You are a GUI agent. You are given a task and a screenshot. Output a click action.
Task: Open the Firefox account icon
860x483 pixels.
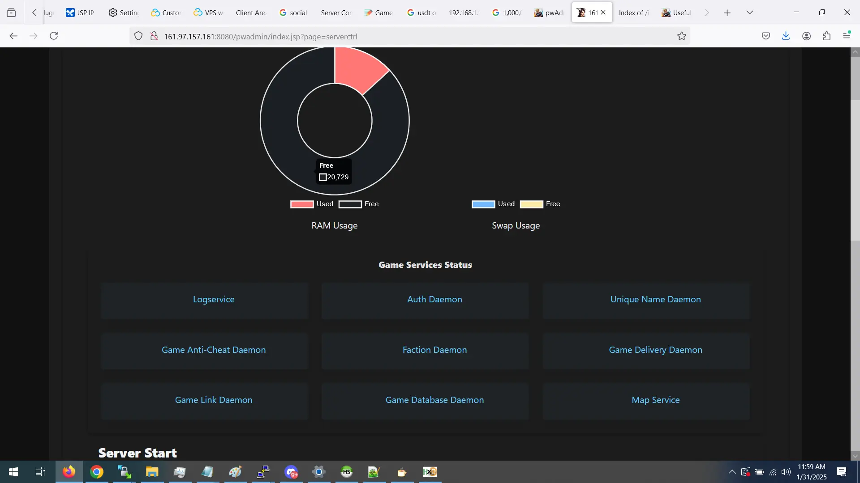tap(807, 36)
